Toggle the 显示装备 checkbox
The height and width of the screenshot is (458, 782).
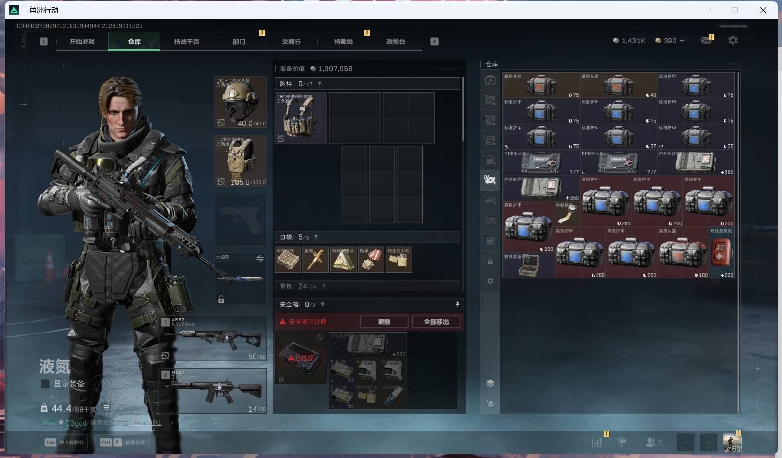click(45, 384)
